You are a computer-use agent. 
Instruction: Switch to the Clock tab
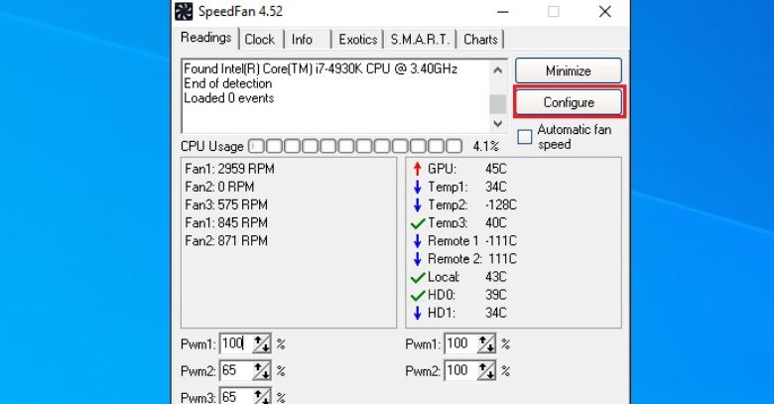click(260, 40)
